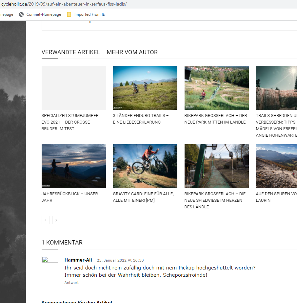The image size is (297, 303).
Task: Open the Bikepark Grosserlach neue Park image
Action: click(216, 88)
